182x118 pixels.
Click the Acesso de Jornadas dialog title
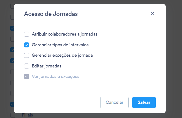click(51, 14)
